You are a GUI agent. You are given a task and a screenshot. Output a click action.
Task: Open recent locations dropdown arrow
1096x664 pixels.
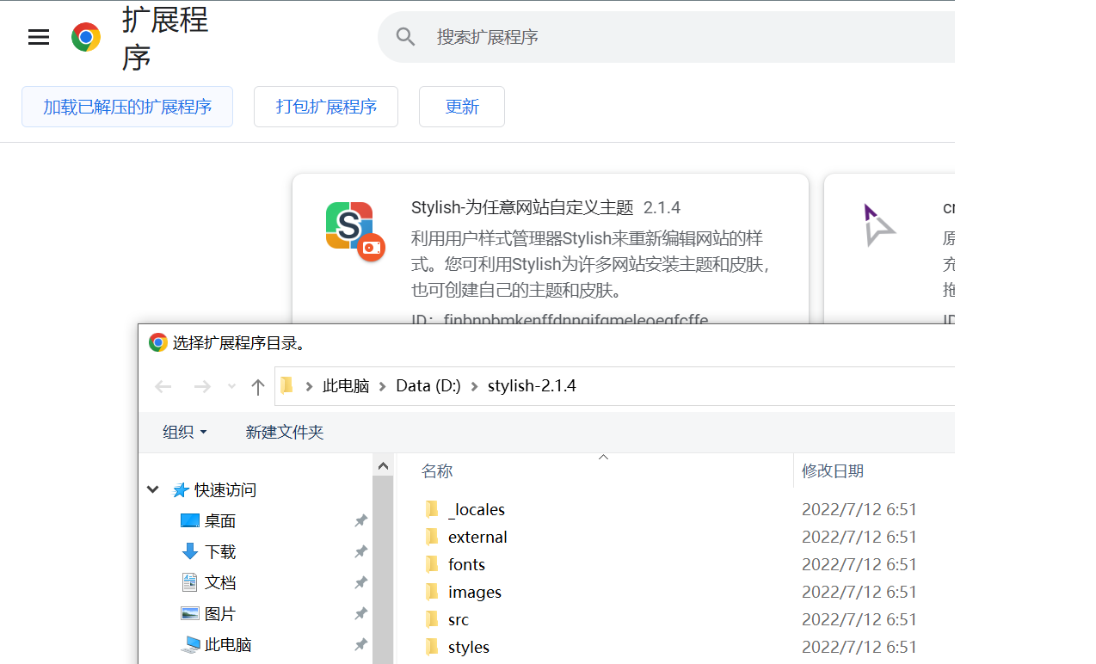click(x=231, y=387)
